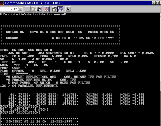Click the 'DEL2 1.500' value
Image resolution: width=161 pixels, height=126 pixels.
pos(76,71)
